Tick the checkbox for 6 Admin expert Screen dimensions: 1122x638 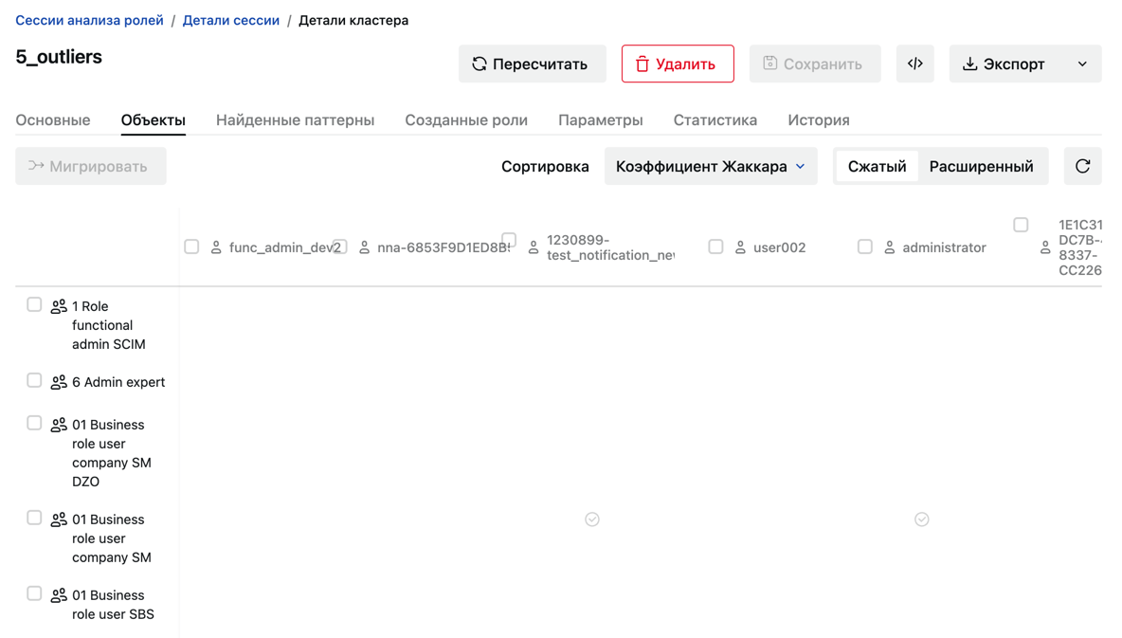pos(34,380)
